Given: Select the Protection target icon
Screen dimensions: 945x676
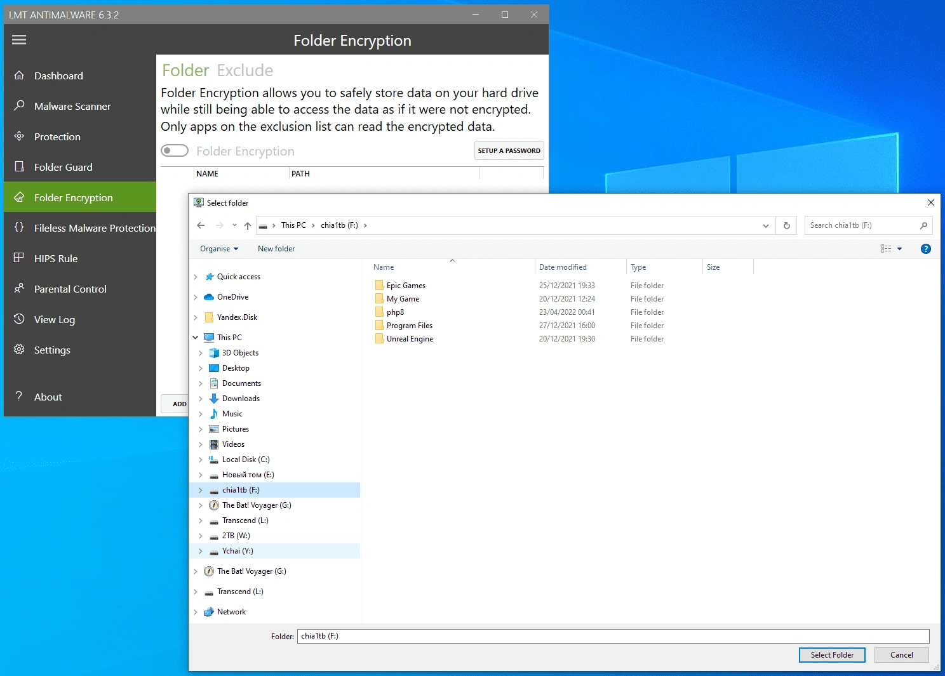Looking at the screenshot, I should [20, 136].
